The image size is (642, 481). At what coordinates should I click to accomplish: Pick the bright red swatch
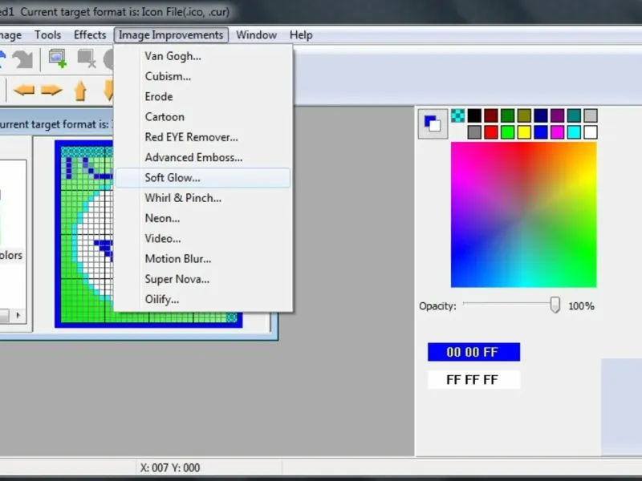[491, 132]
